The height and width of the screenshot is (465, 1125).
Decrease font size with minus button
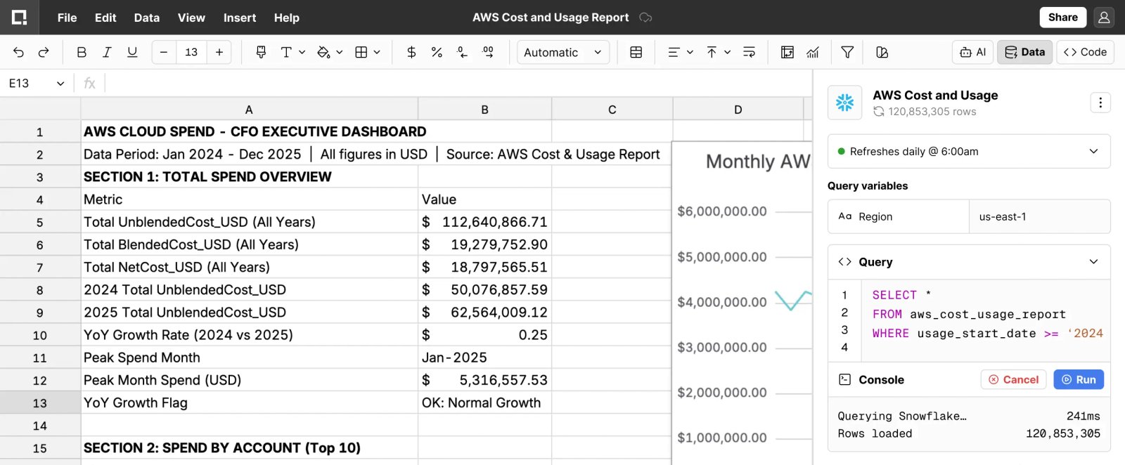click(x=164, y=52)
